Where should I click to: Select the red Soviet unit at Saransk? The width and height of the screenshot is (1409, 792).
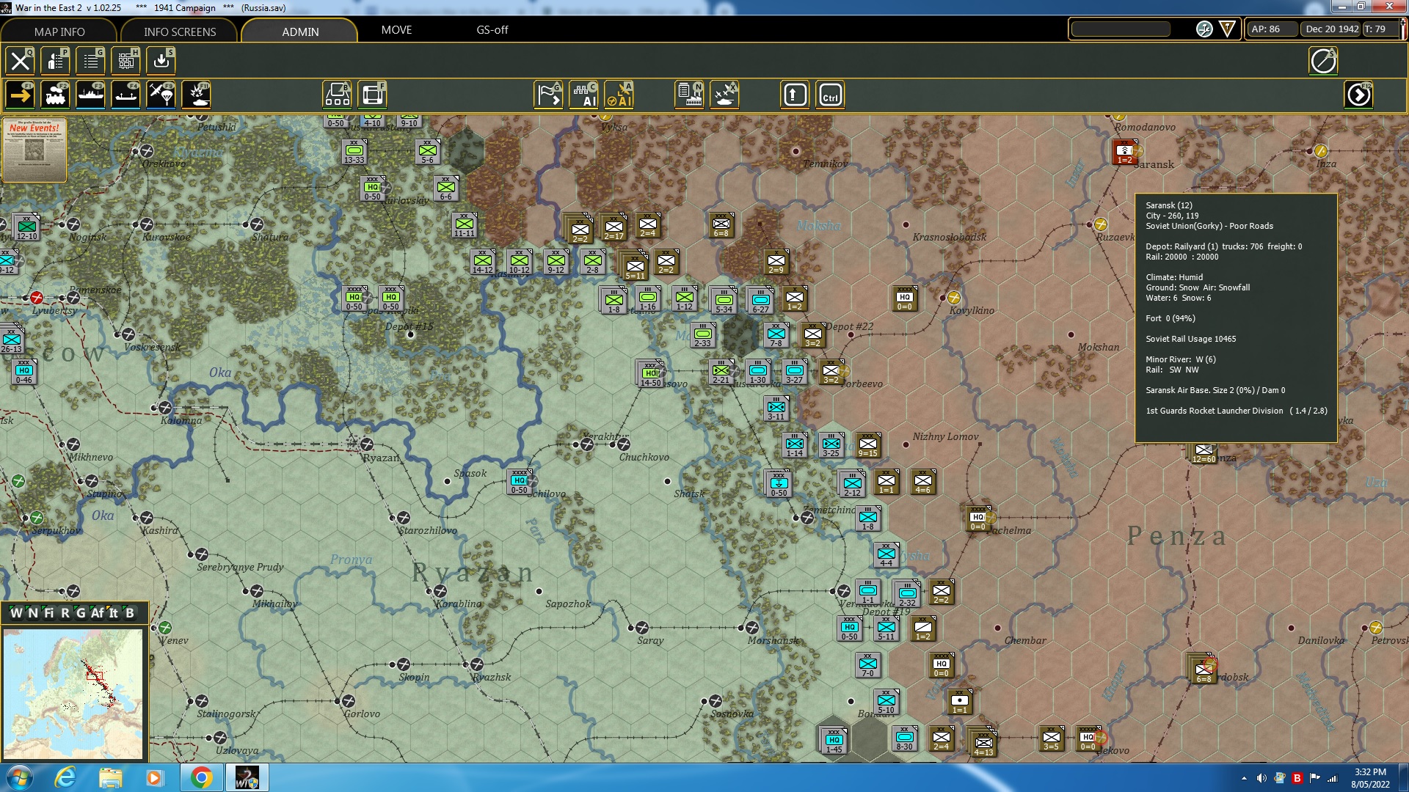1124,153
